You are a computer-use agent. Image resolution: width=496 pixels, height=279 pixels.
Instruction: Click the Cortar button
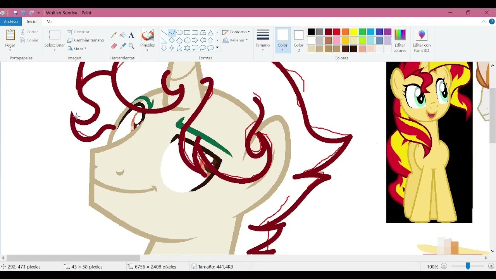29,32
